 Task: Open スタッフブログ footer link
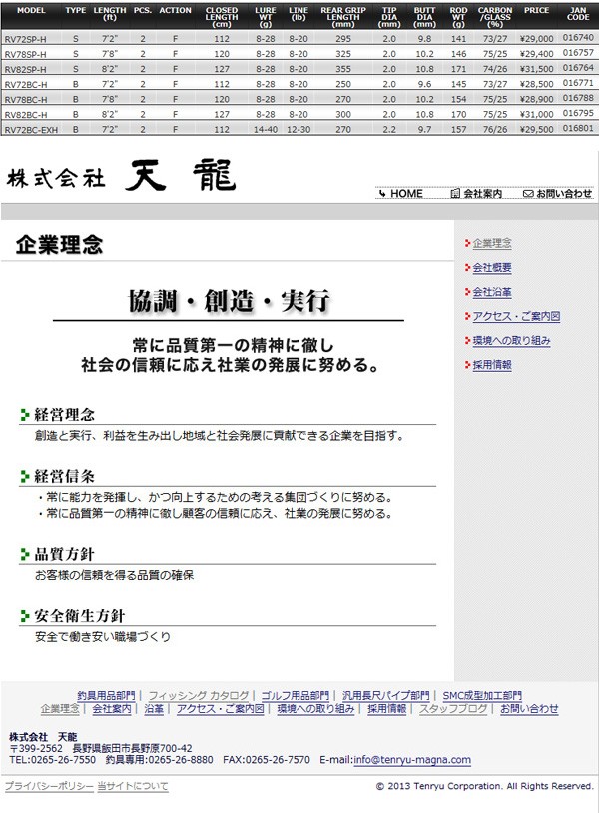coord(453,709)
